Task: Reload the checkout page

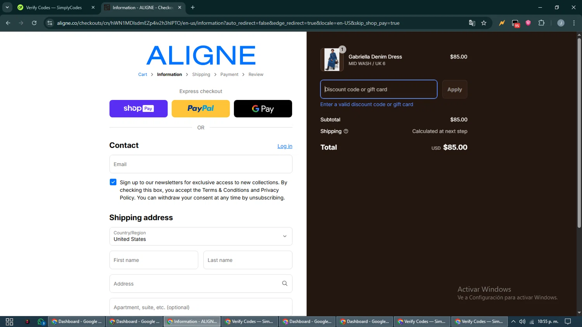Action: [34, 23]
